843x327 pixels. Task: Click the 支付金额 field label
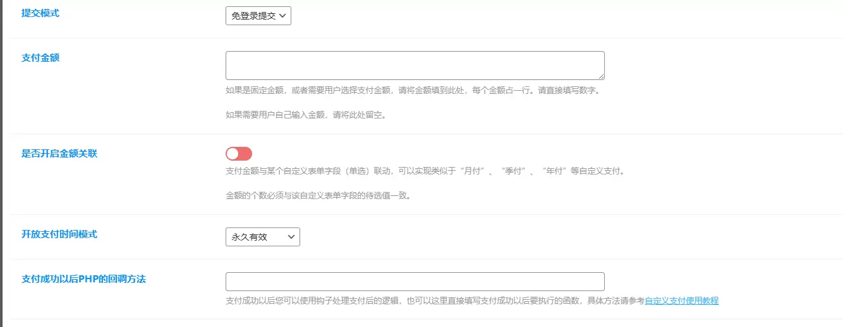pos(40,57)
